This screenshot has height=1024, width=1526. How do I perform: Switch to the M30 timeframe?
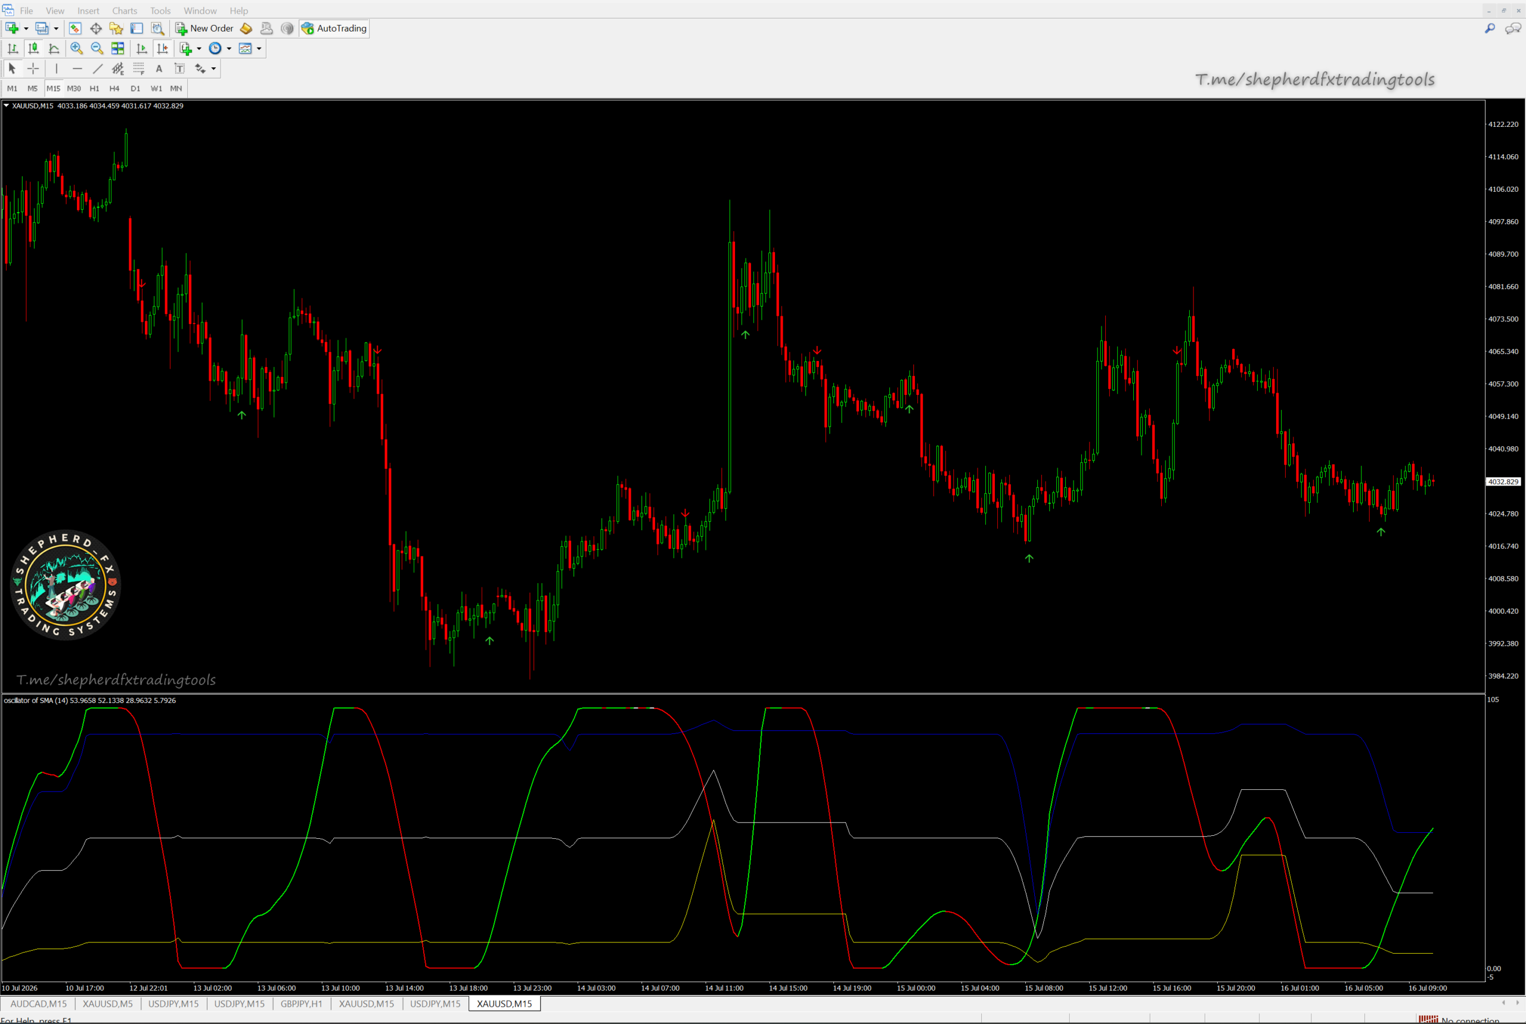74,88
